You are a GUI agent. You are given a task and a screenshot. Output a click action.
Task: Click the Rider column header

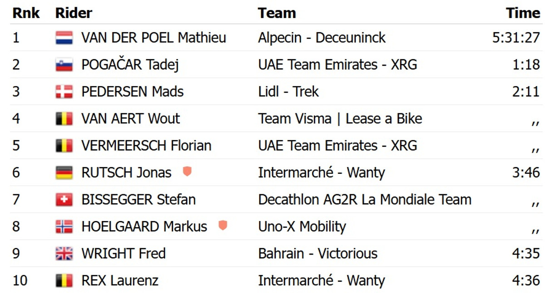[x=74, y=13]
